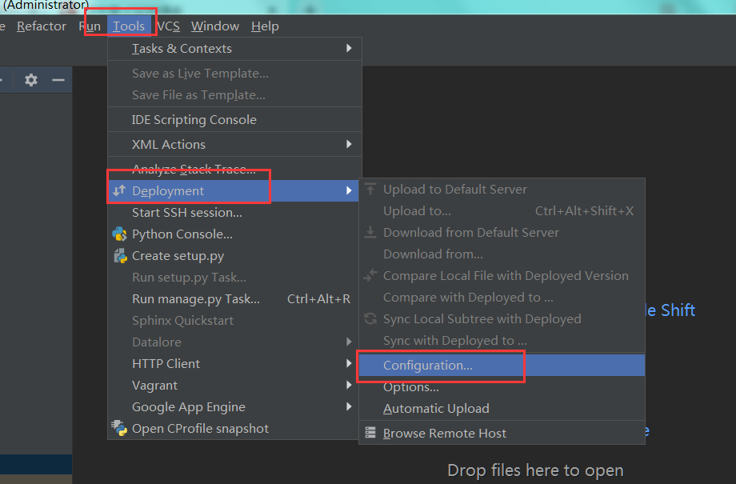The height and width of the screenshot is (484, 736).
Task: Click the Browse Remote Host server icon
Action: click(370, 433)
